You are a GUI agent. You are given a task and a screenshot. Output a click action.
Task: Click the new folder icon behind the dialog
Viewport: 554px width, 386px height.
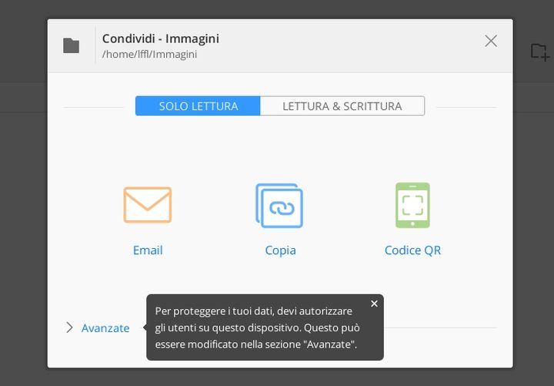coord(539,52)
